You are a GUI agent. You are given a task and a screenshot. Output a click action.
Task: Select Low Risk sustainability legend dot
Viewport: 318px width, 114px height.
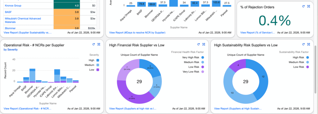pyautogui.click(x=308, y=67)
